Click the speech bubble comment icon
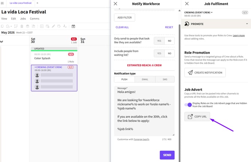The image size is (251, 162). tap(59, 26)
